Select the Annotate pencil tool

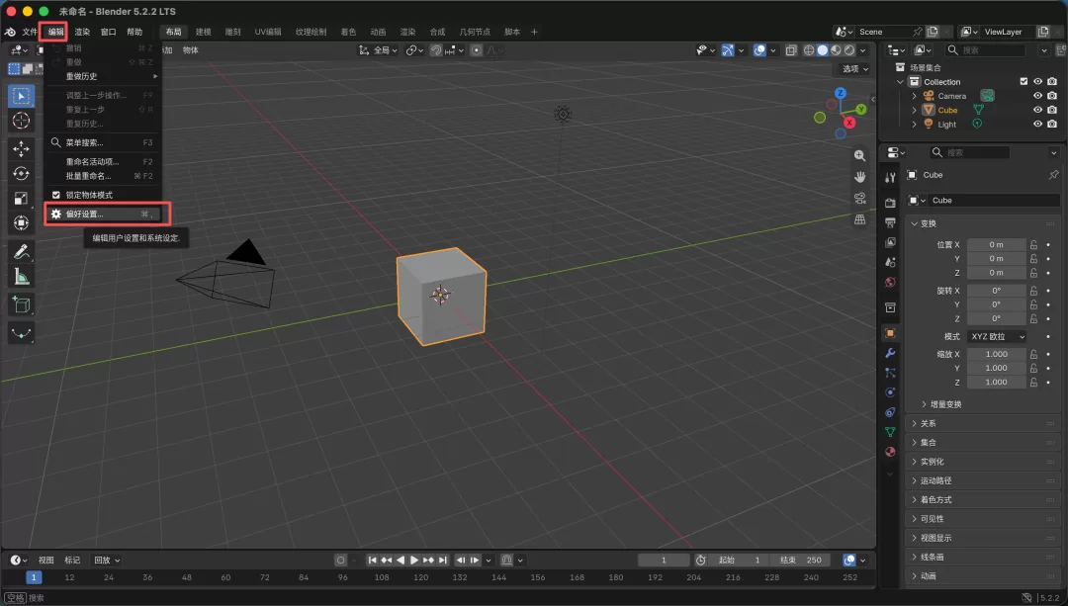21,252
